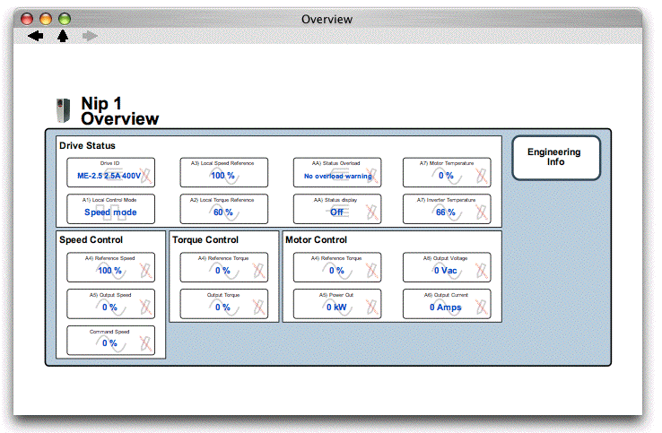Click the back arrow navigation icon

pos(36,36)
